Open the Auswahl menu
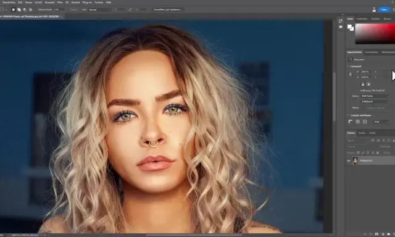 point(49,2)
